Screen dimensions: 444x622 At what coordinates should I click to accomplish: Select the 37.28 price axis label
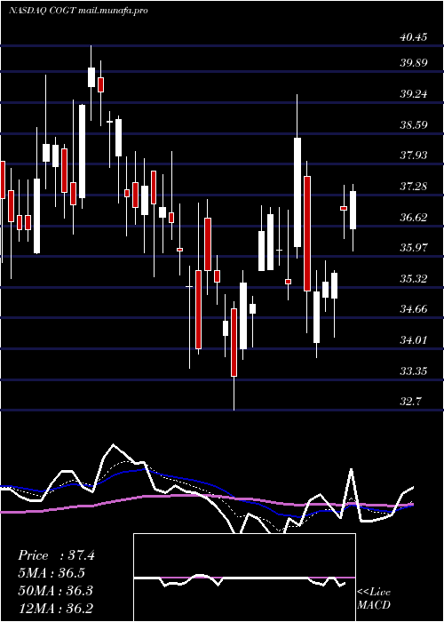(x=414, y=186)
